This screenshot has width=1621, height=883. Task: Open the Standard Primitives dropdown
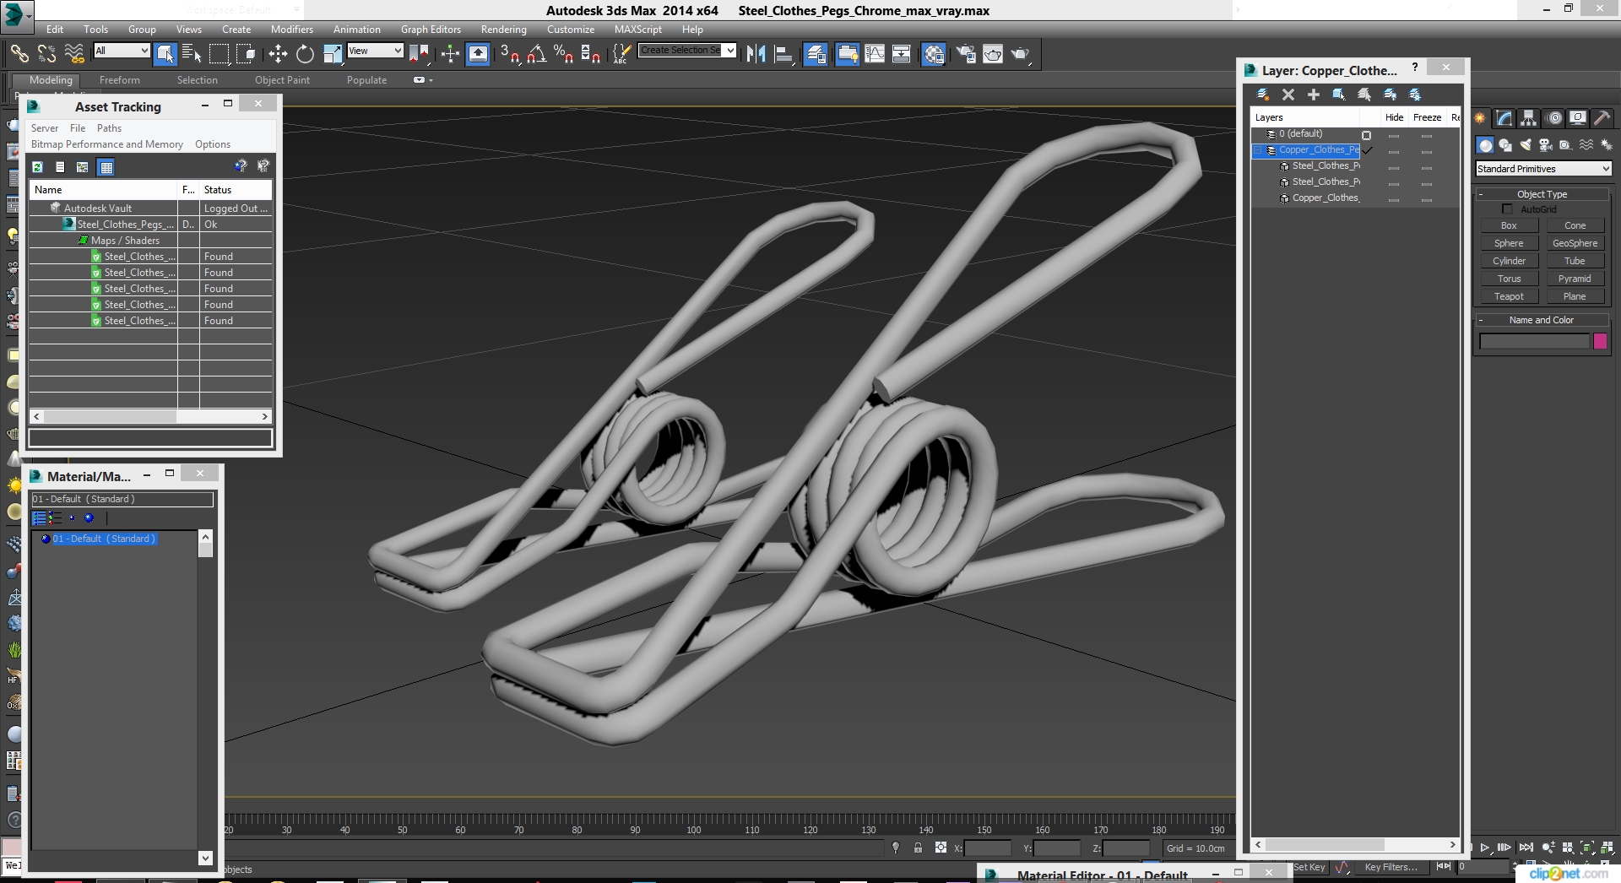[x=1543, y=169]
